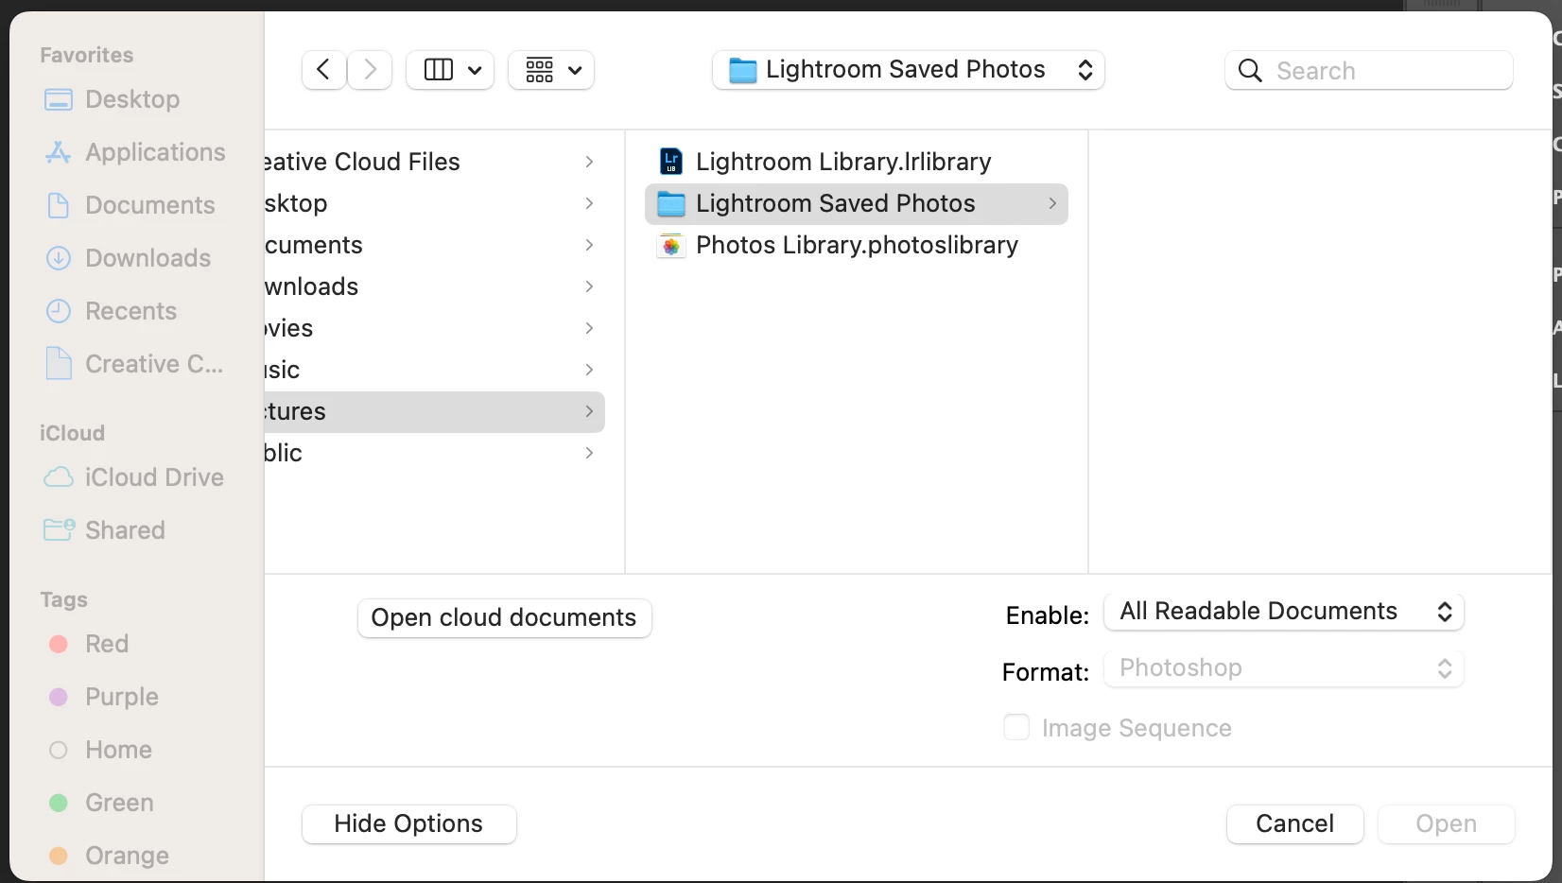Click the Open cloud documents button
This screenshot has width=1562, height=883.
[x=504, y=618]
